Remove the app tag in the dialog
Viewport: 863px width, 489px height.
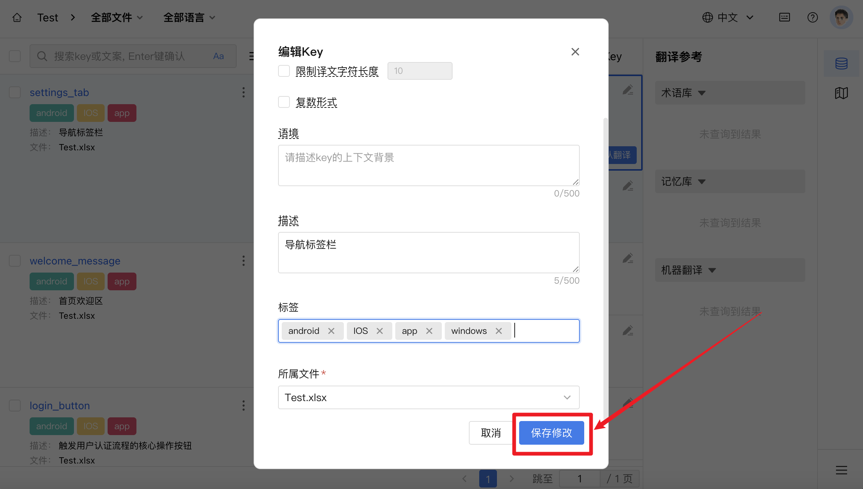(x=429, y=331)
